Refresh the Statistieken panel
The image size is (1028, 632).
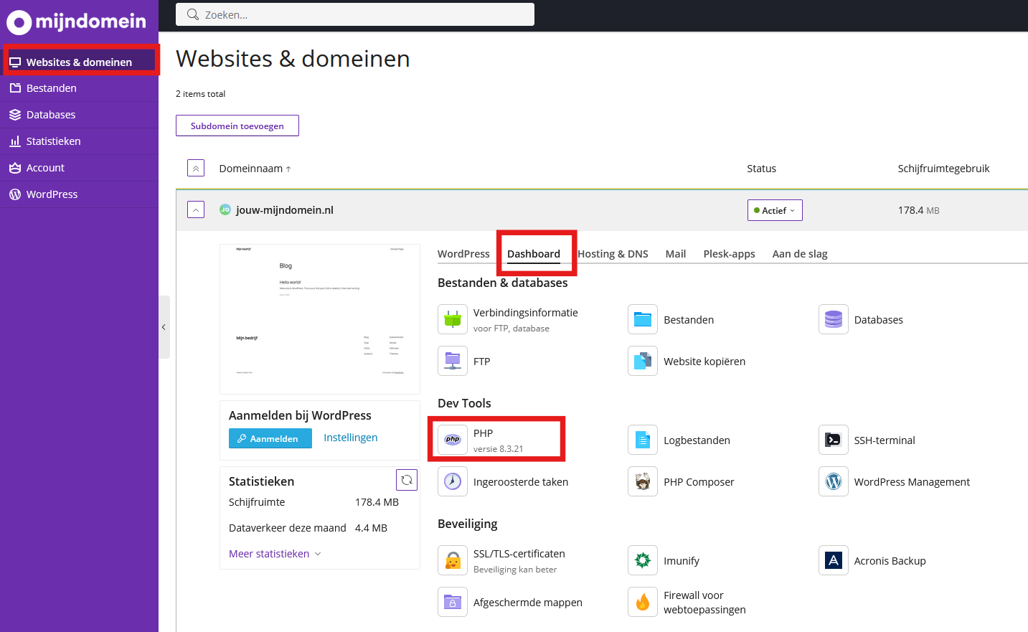(x=407, y=480)
